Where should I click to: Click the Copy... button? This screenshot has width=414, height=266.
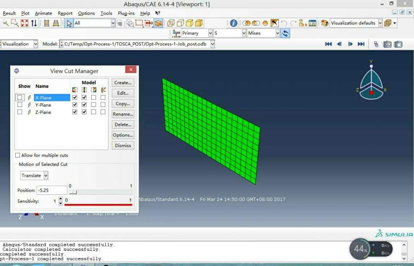point(123,104)
